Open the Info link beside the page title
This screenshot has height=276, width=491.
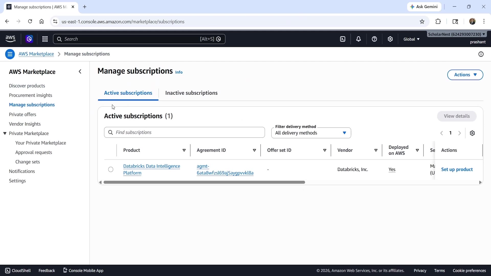[179, 72]
